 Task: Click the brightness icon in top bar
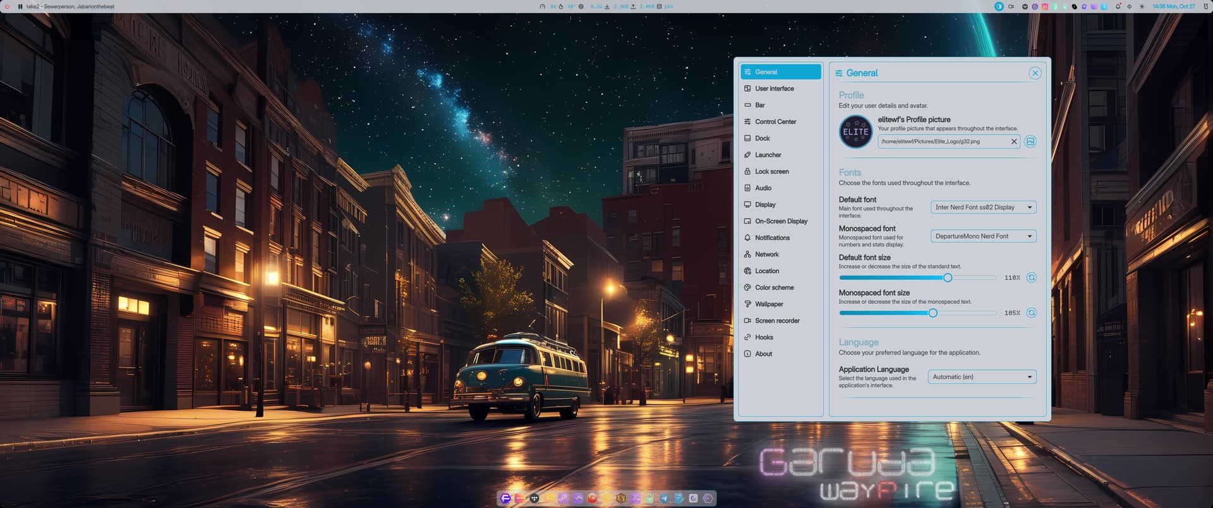point(1142,6)
